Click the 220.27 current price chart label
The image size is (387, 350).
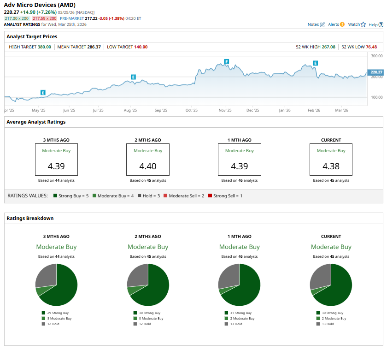coord(376,72)
